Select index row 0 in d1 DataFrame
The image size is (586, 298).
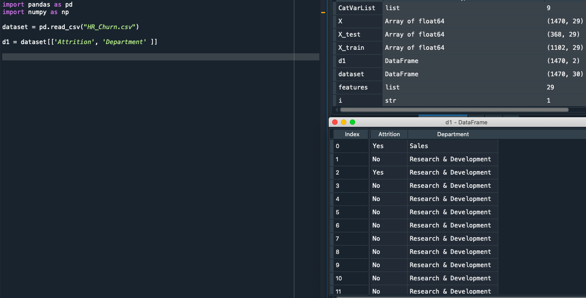[351, 146]
